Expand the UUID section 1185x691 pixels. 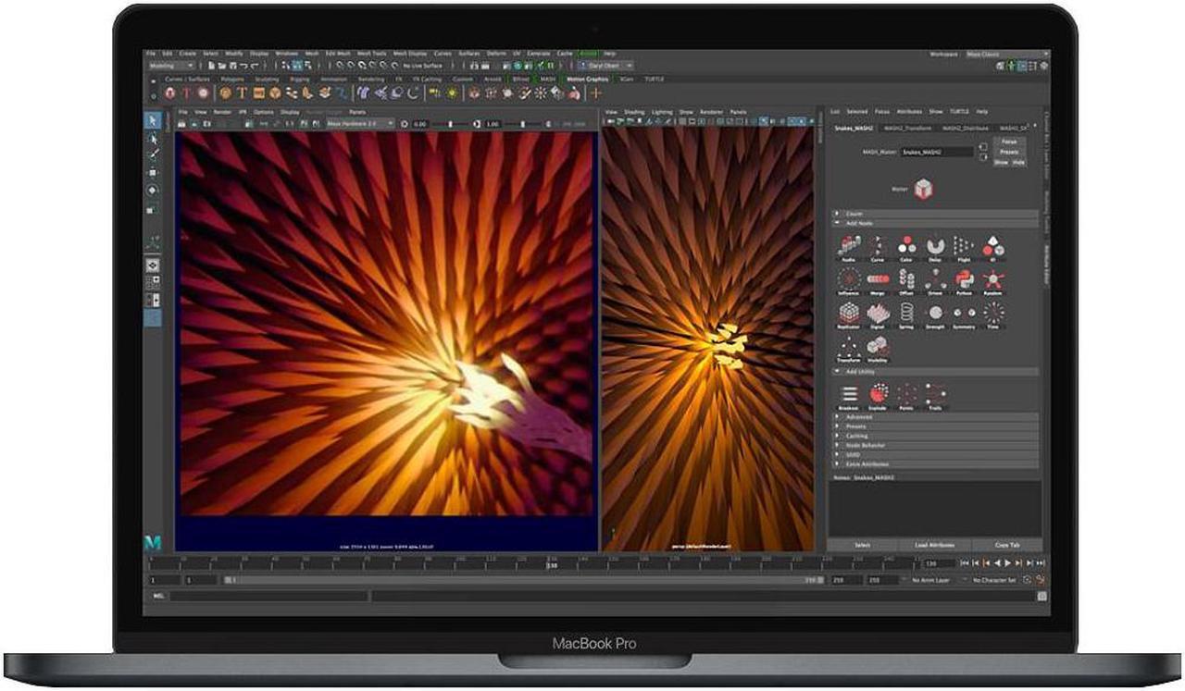935,454
